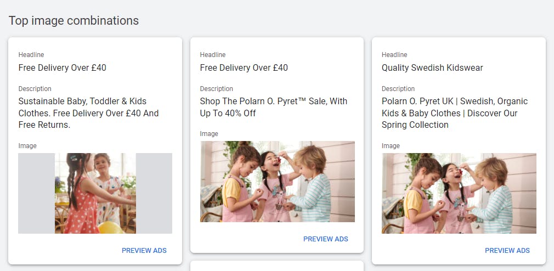554x271 pixels.
Task: Click the Image label in the third card
Action: coord(391,145)
